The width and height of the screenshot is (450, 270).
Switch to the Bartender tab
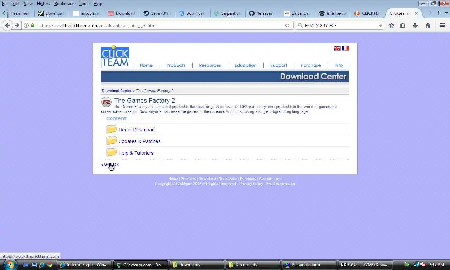298,13
